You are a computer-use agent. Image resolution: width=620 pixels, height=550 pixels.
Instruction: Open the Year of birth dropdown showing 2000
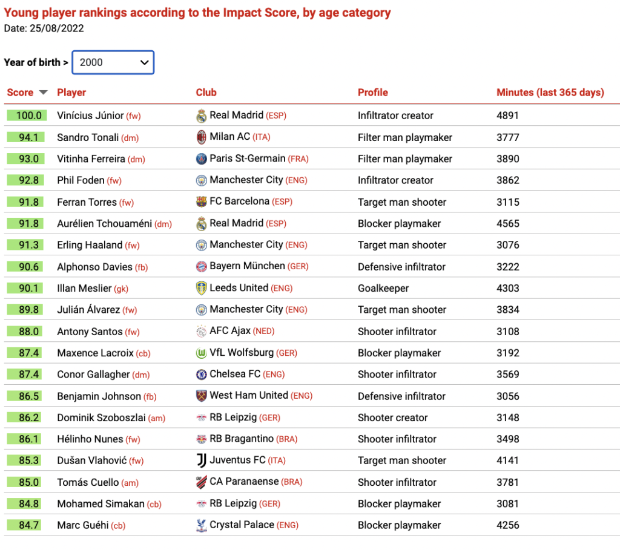[x=113, y=62]
